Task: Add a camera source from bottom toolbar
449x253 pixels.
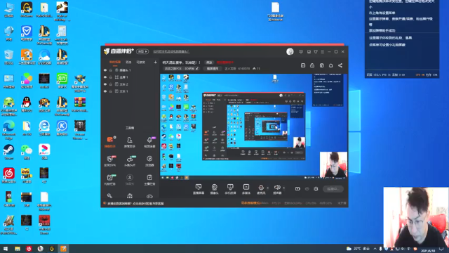Action: pyautogui.click(x=214, y=189)
